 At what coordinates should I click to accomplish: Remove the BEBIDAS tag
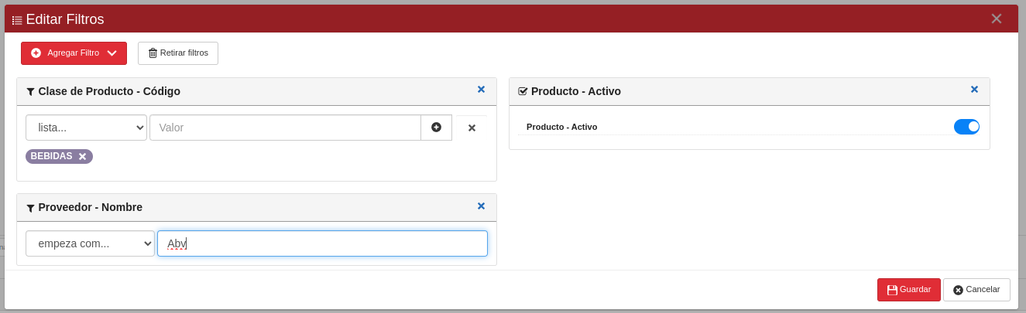point(82,157)
